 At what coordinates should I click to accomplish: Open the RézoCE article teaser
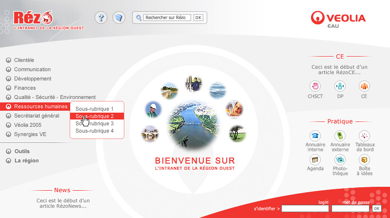339,70
